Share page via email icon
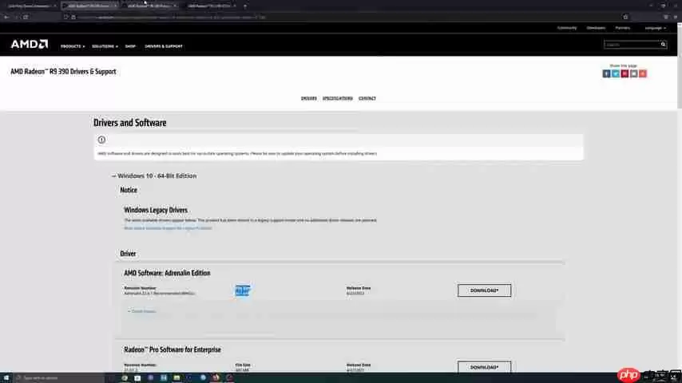The image size is (682, 383). (x=633, y=73)
